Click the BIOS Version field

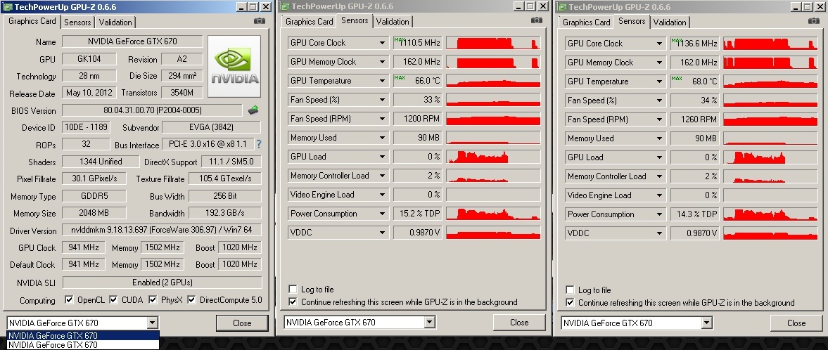point(153,110)
